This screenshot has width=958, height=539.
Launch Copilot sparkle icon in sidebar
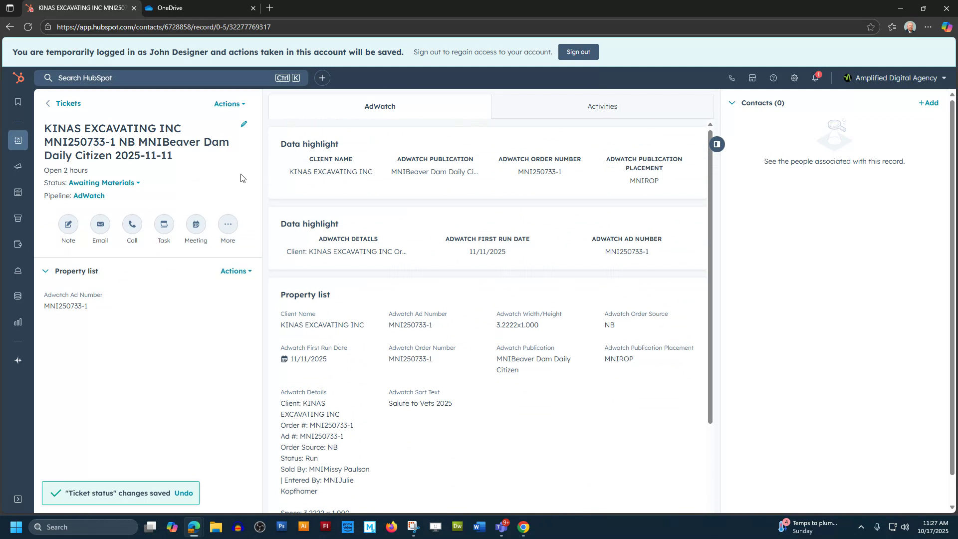click(x=18, y=360)
